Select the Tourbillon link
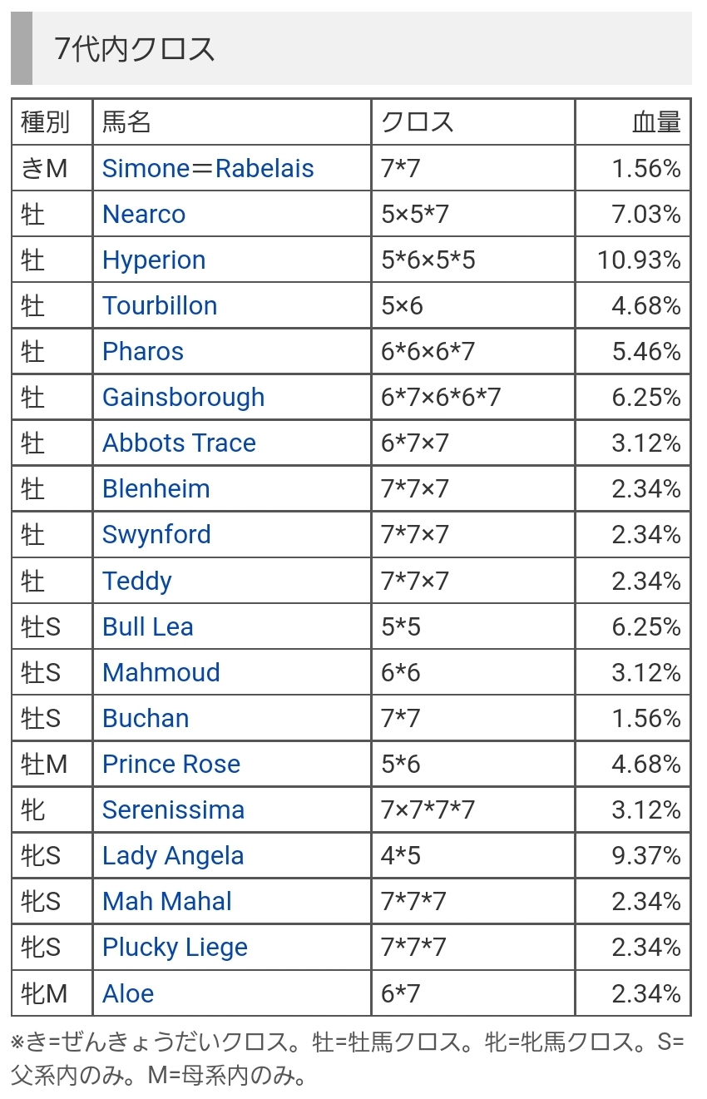 tap(160, 305)
